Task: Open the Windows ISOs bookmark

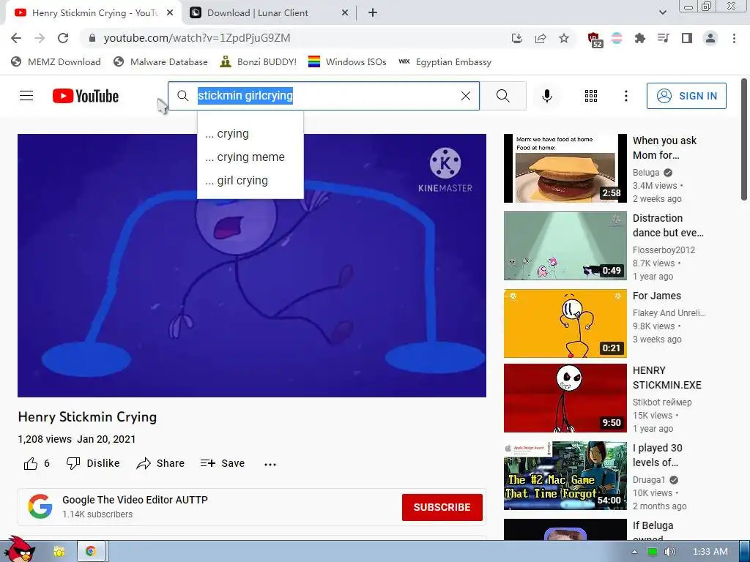Action: tap(347, 62)
